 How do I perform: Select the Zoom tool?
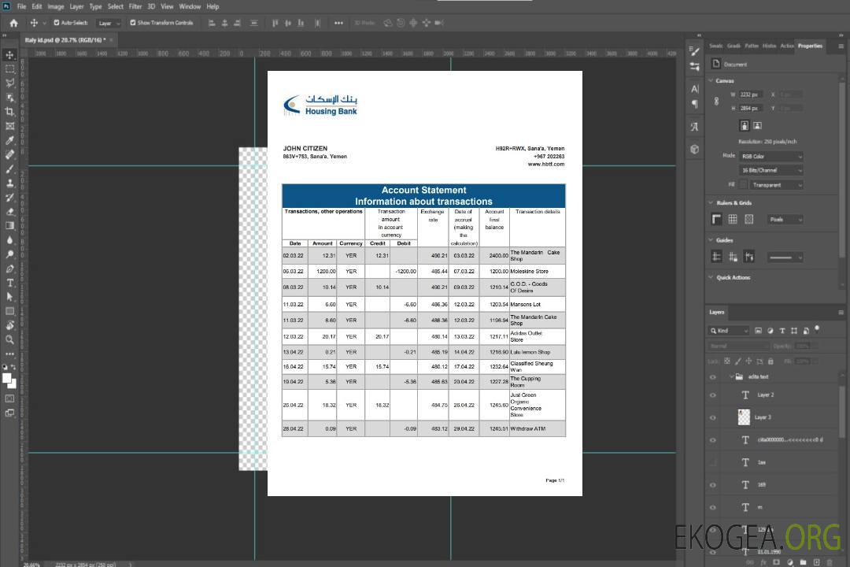pyautogui.click(x=10, y=339)
